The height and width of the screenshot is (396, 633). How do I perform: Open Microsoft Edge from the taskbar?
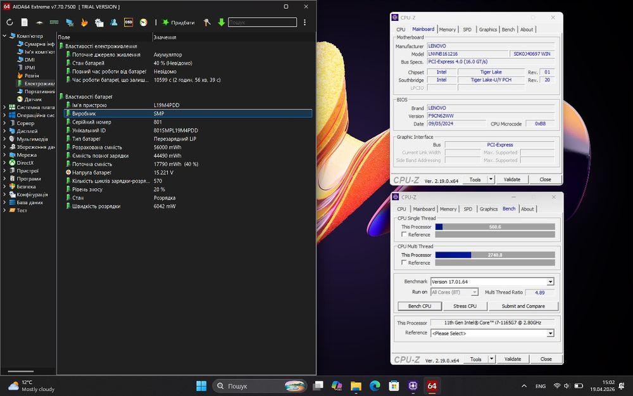[375, 386]
